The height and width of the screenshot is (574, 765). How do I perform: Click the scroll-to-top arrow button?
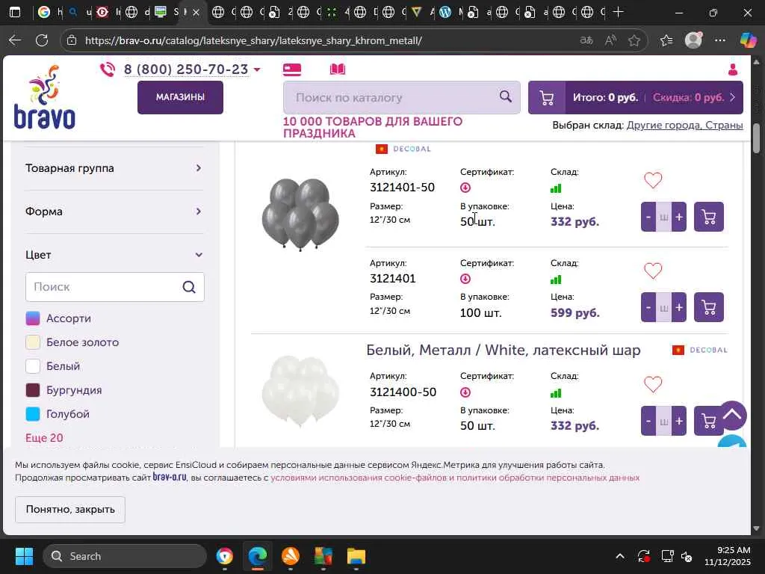pyautogui.click(x=732, y=416)
